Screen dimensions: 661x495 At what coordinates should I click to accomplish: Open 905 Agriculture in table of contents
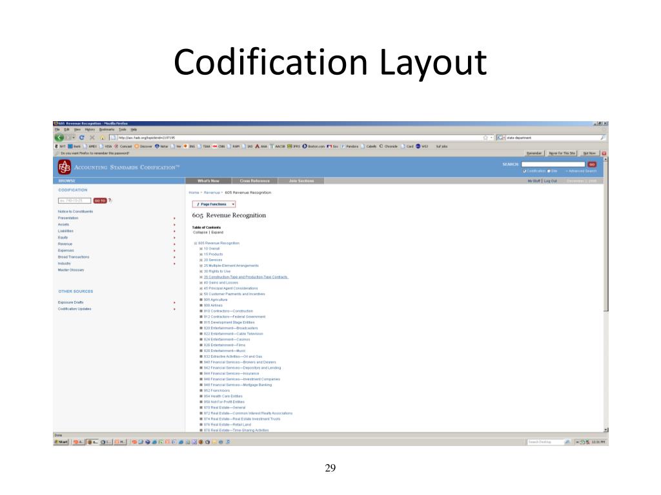(216, 300)
